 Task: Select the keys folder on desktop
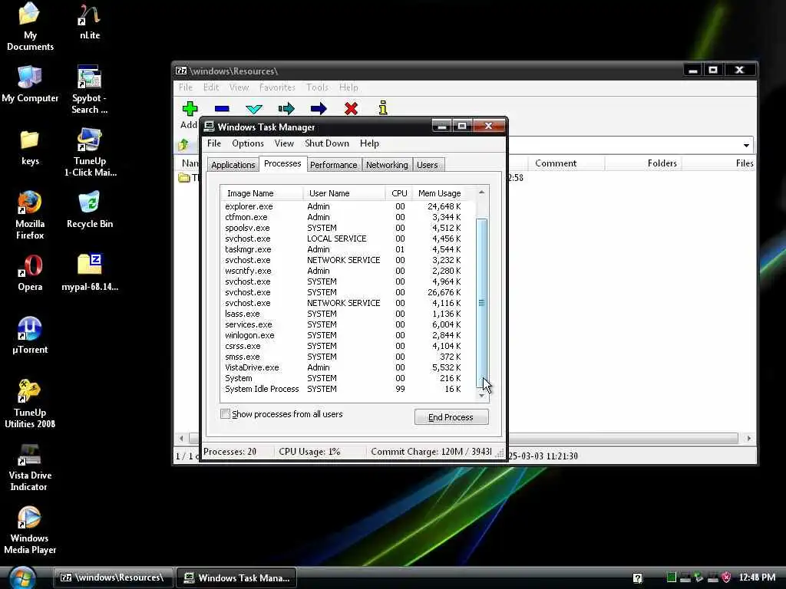pos(30,148)
